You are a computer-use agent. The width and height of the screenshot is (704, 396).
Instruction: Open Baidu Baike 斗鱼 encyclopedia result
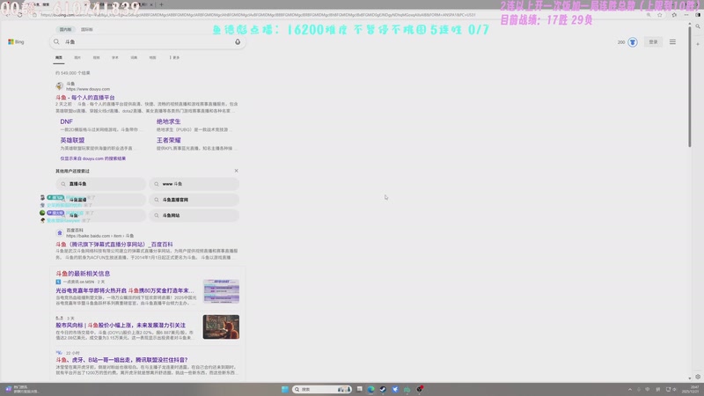pyautogui.click(x=114, y=245)
